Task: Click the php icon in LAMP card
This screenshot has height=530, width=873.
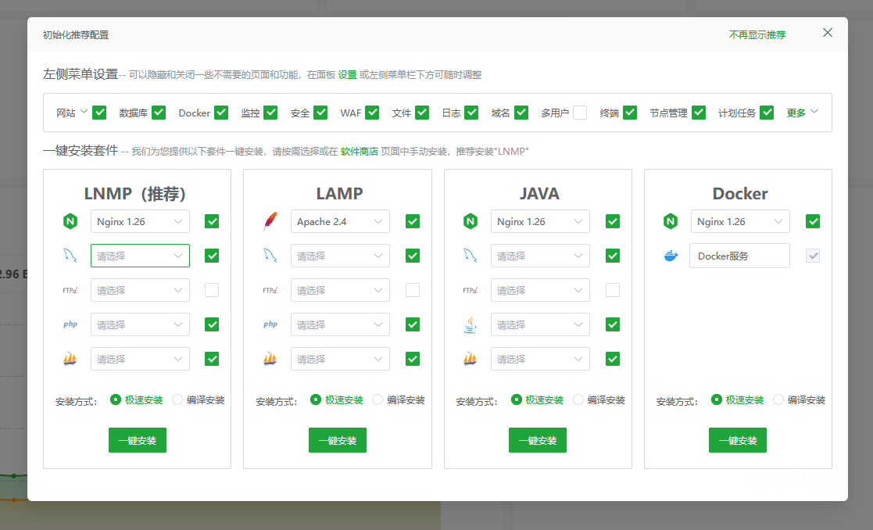Action: 270,324
